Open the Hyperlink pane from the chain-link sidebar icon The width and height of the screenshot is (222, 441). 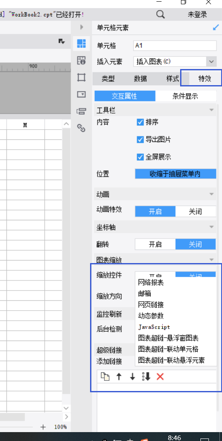[81, 128]
